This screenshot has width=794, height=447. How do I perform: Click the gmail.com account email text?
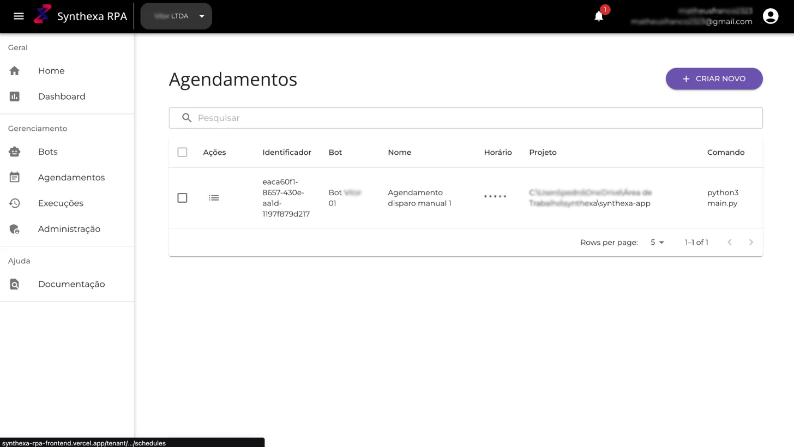pos(691,22)
